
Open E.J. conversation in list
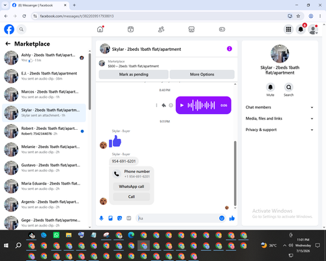tap(44, 76)
